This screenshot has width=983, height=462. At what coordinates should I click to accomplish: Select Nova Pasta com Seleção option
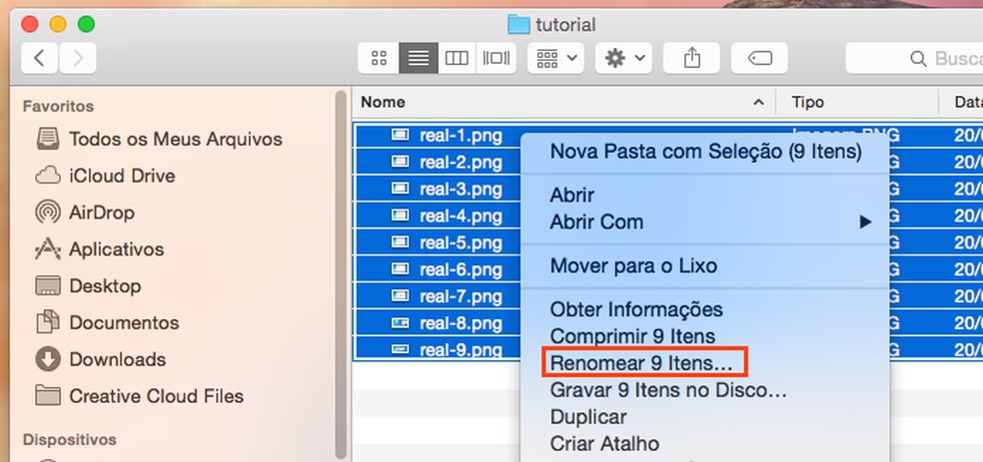705,152
